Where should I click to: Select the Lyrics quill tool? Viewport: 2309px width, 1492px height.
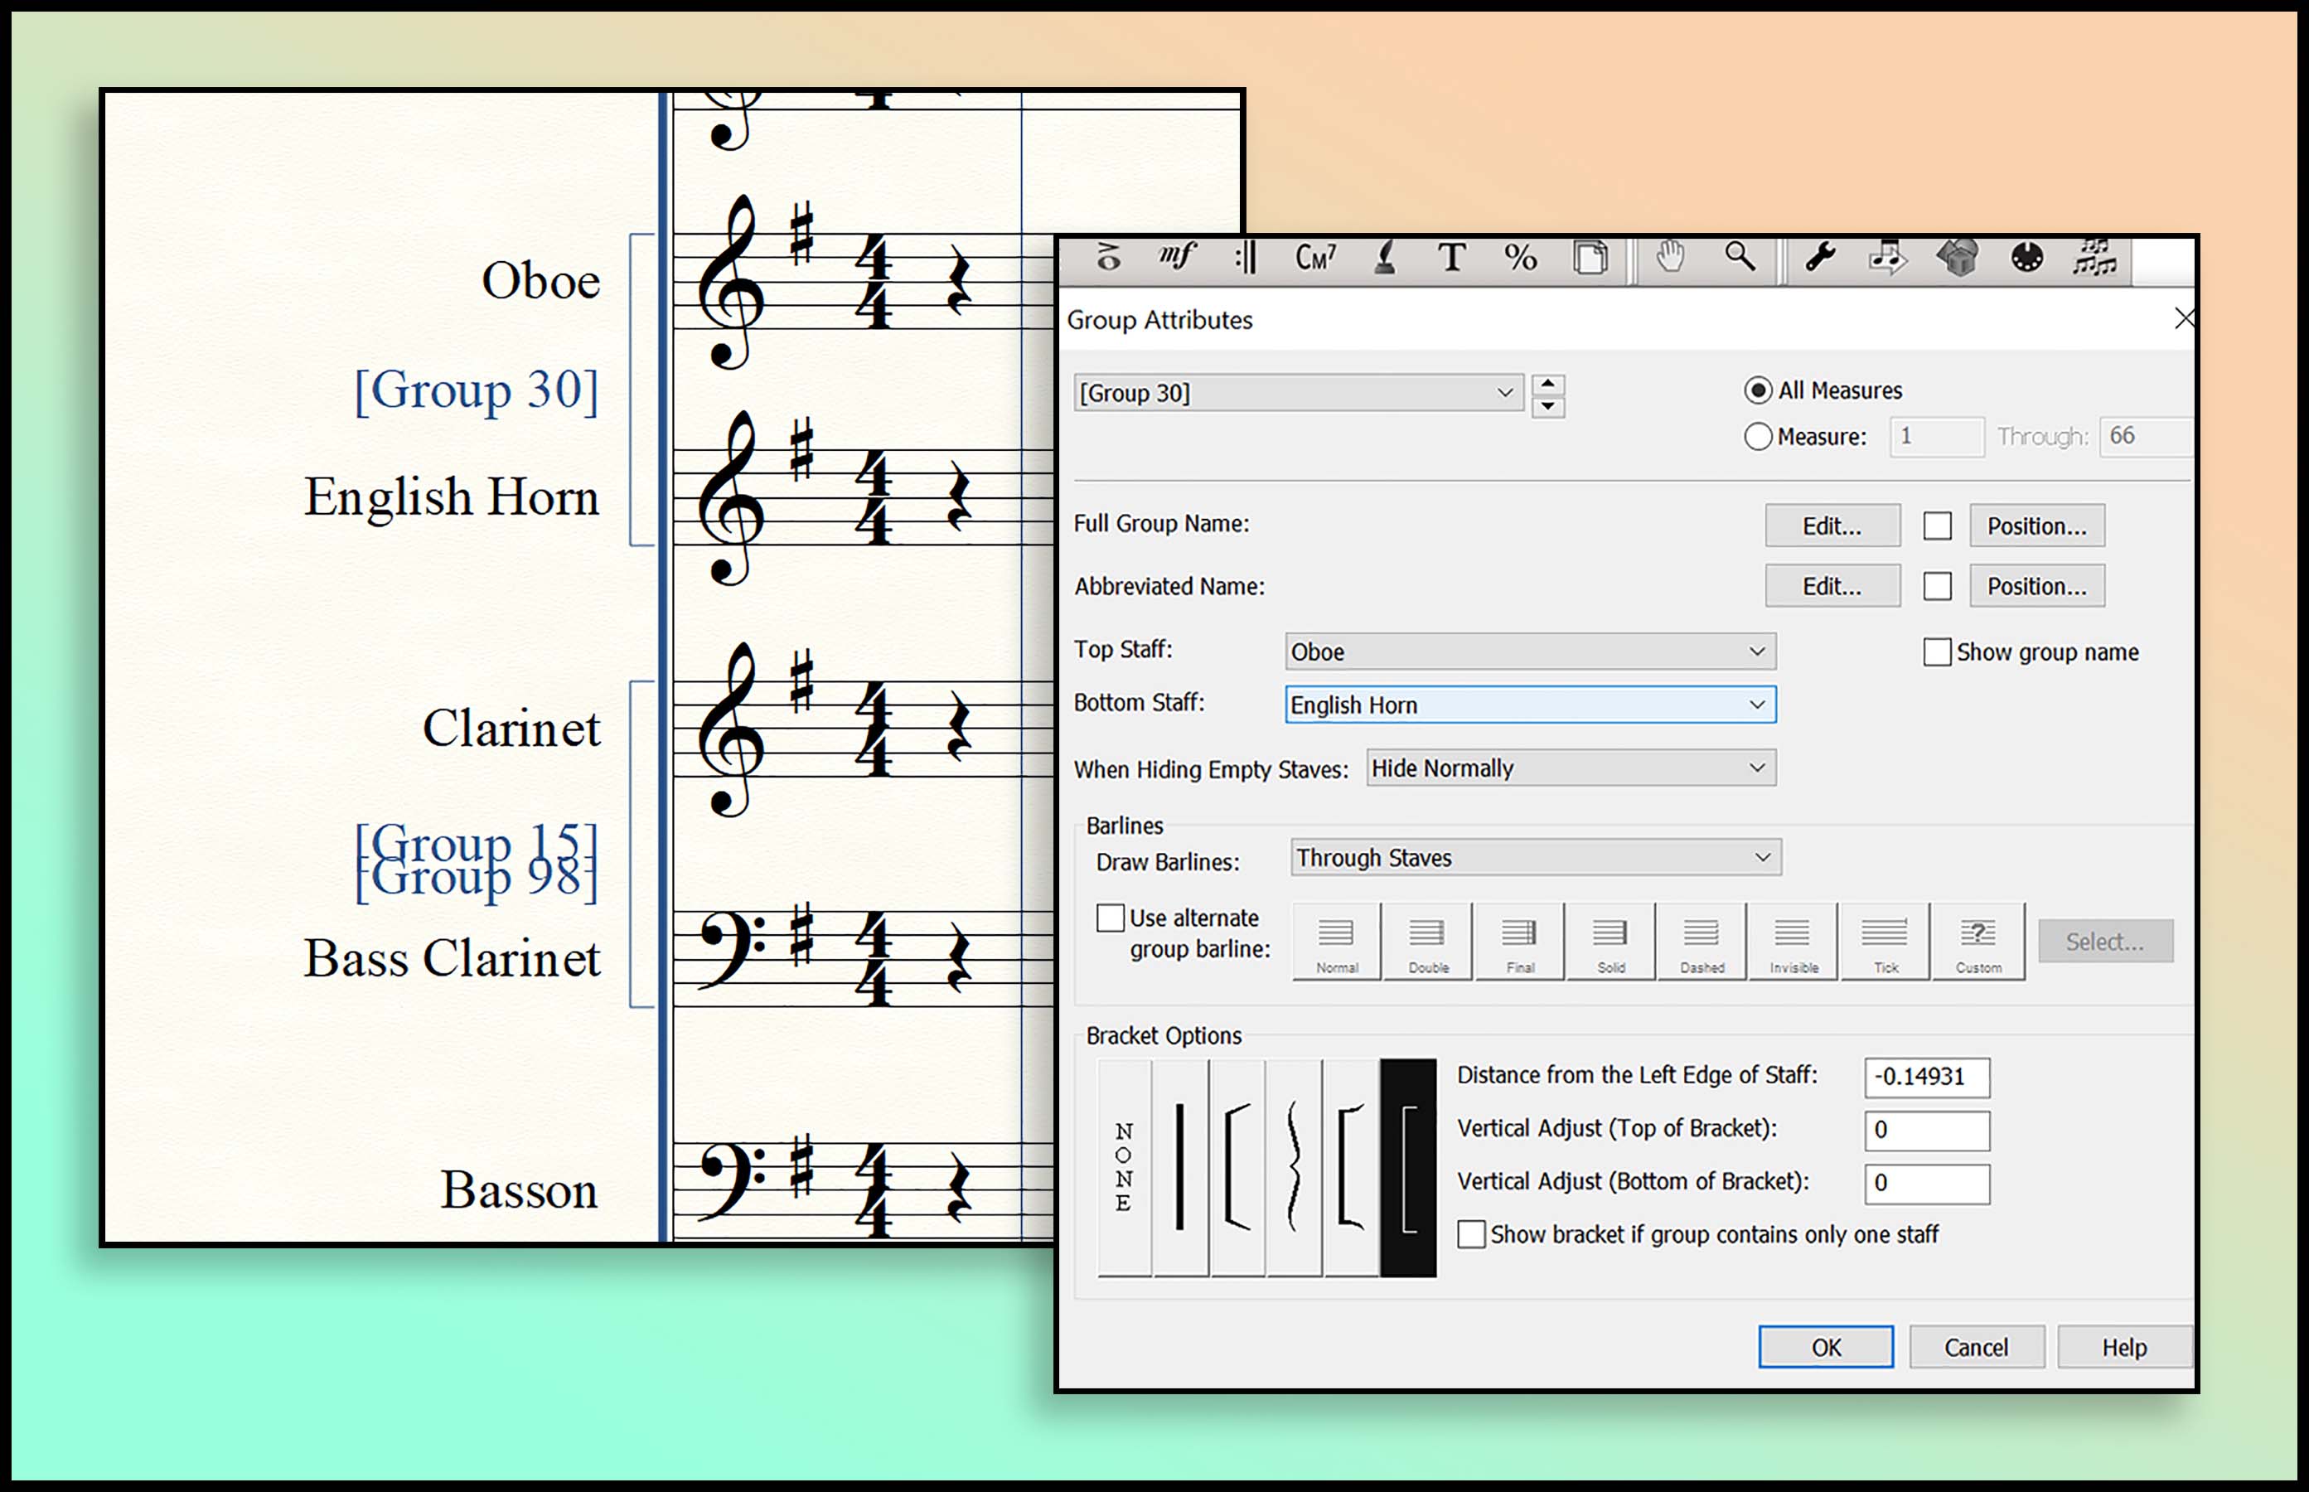point(1385,258)
